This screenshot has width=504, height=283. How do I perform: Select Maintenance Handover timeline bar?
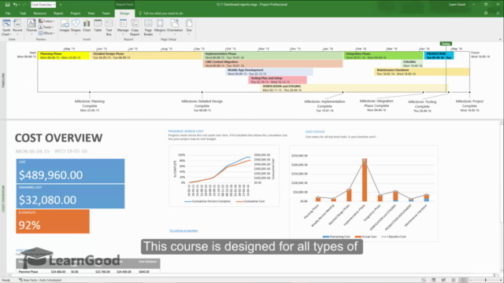point(422,72)
